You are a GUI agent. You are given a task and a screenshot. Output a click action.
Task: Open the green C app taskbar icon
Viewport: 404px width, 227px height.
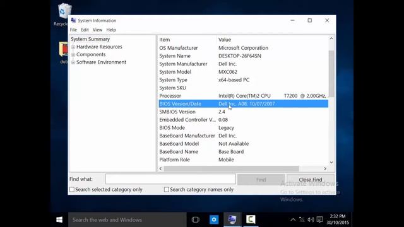pyautogui.click(x=251, y=219)
